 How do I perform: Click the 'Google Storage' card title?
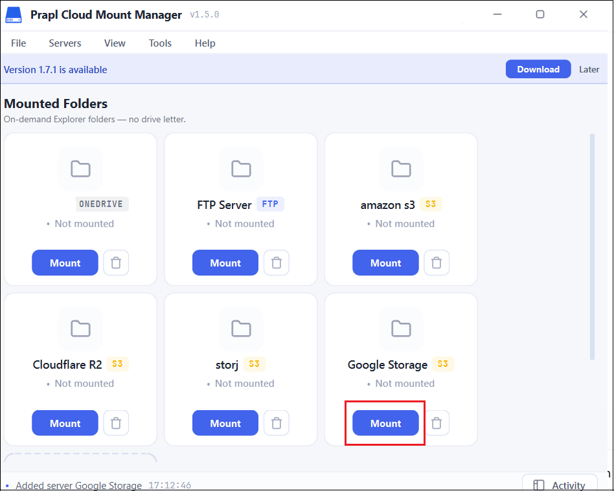pos(388,365)
